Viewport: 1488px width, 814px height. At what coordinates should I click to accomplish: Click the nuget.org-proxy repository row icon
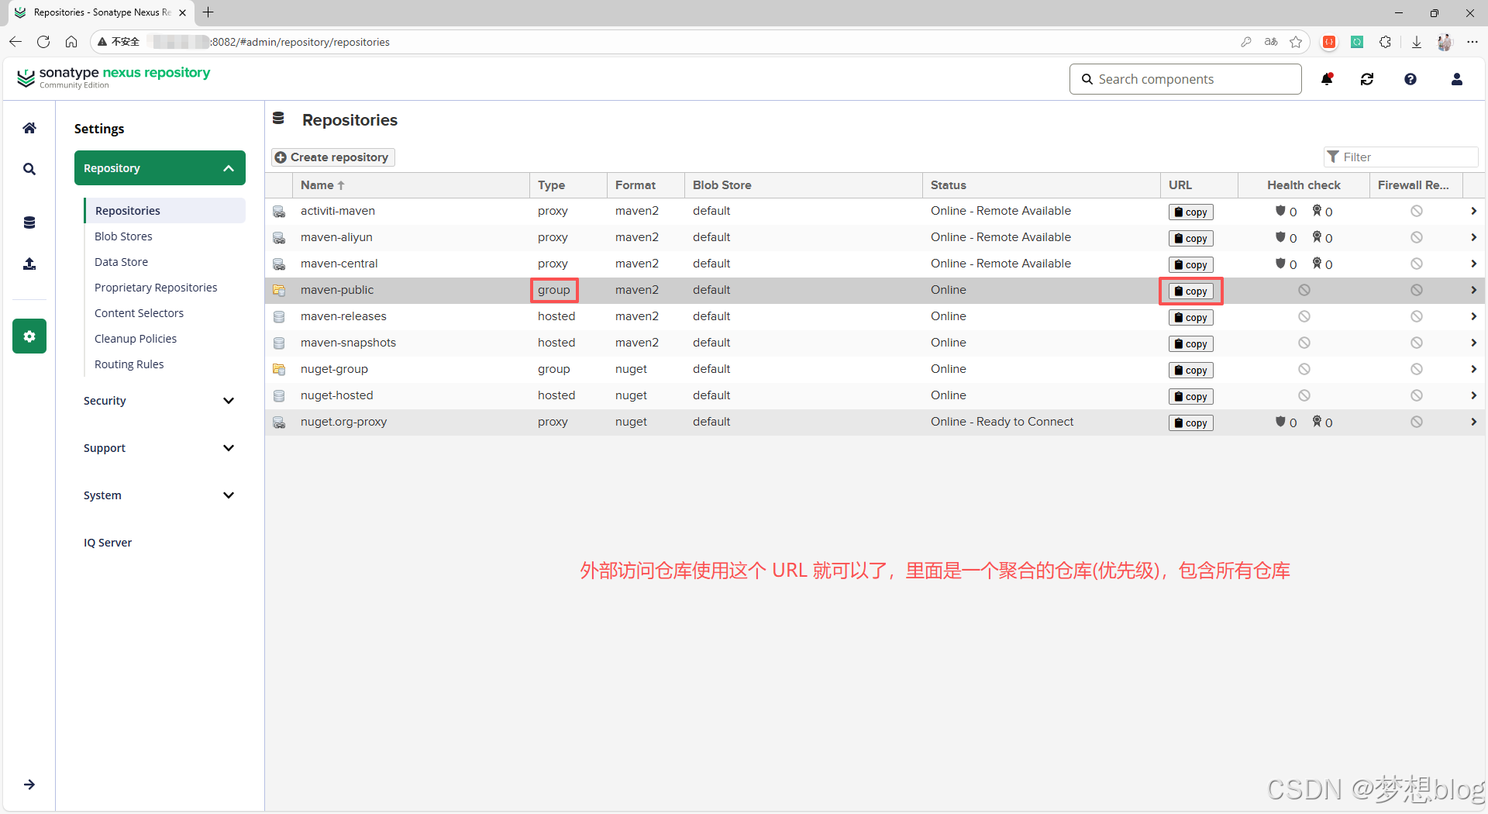tap(279, 423)
